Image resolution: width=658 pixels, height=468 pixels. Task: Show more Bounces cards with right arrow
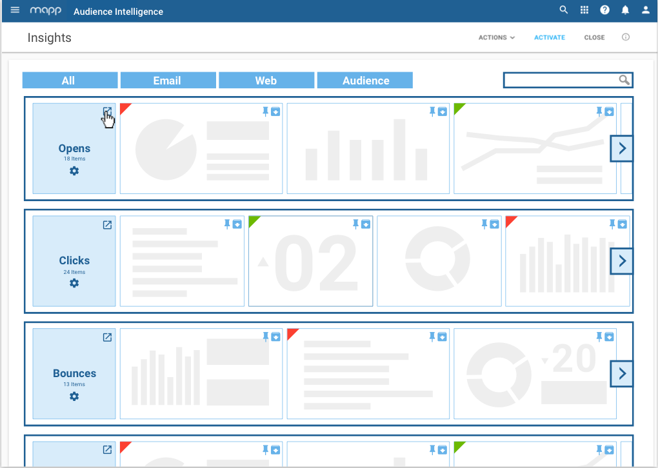click(x=622, y=373)
